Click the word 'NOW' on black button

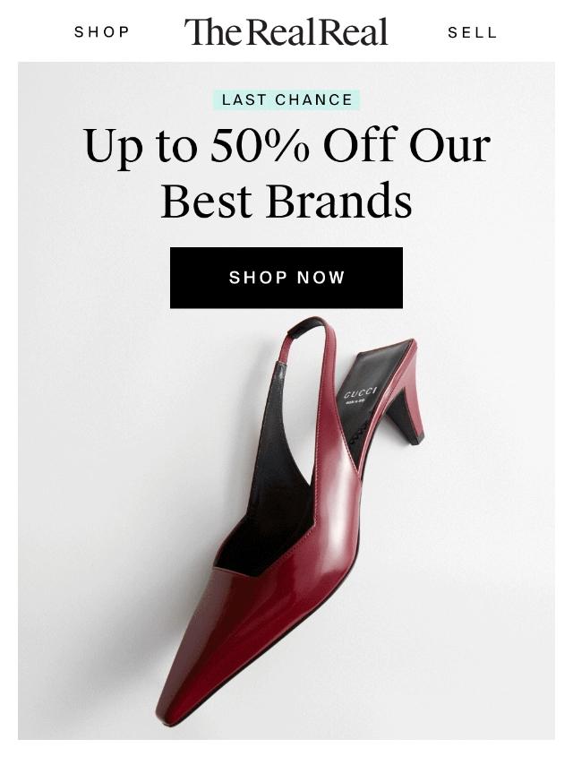pyautogui.click(x=321, y=278)
